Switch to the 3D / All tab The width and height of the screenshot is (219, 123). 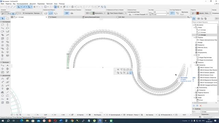tap(121, 17)
